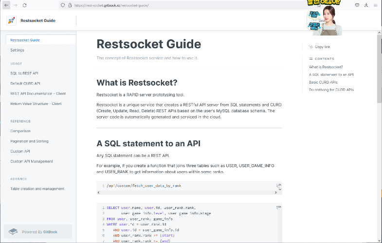Screen dimensions: 382x243
Task: Open Pagination and Sorting reference
Action: [29, 141]
